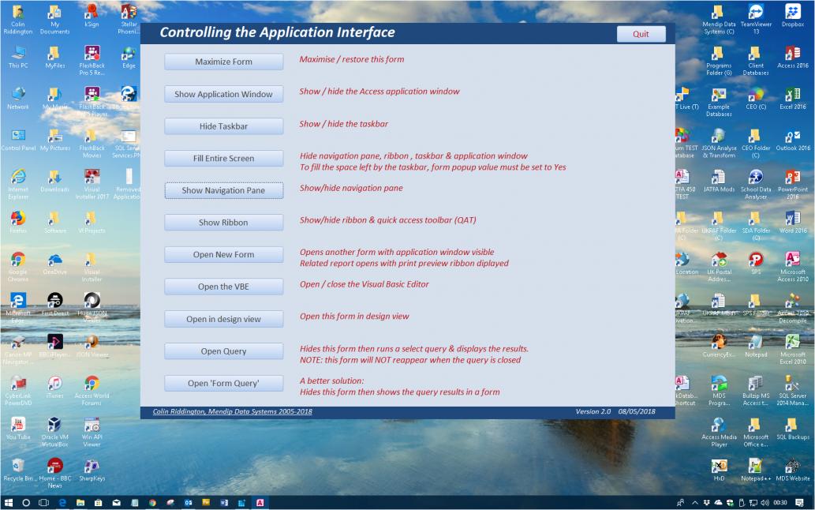
Task: Click the Open New Form button
Action: pos(223,255)
